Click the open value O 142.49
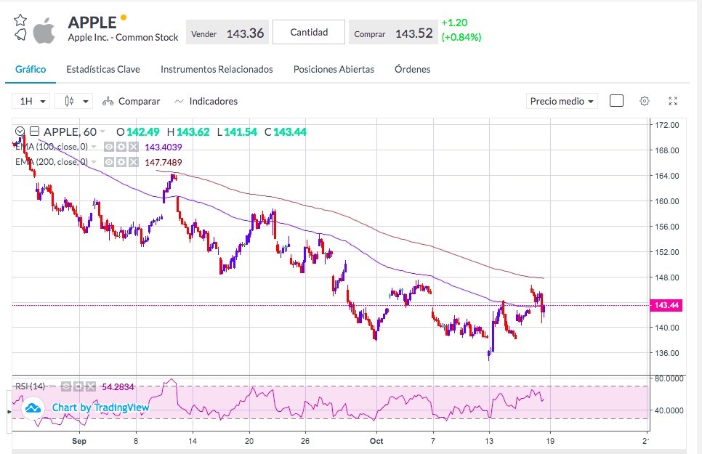The width and height of the screenshot is (702, 454). tap(138, 132)
